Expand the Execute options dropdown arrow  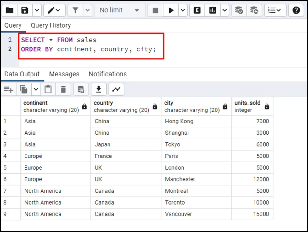183,10
